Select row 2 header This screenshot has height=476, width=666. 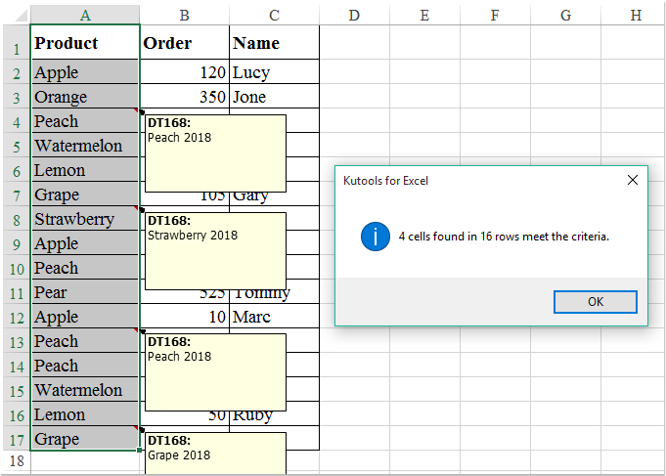tap(15, 72)
